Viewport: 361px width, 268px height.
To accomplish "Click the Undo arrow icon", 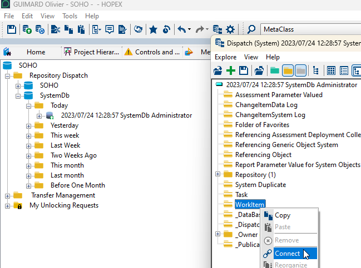I will click(x=182, y=29).
